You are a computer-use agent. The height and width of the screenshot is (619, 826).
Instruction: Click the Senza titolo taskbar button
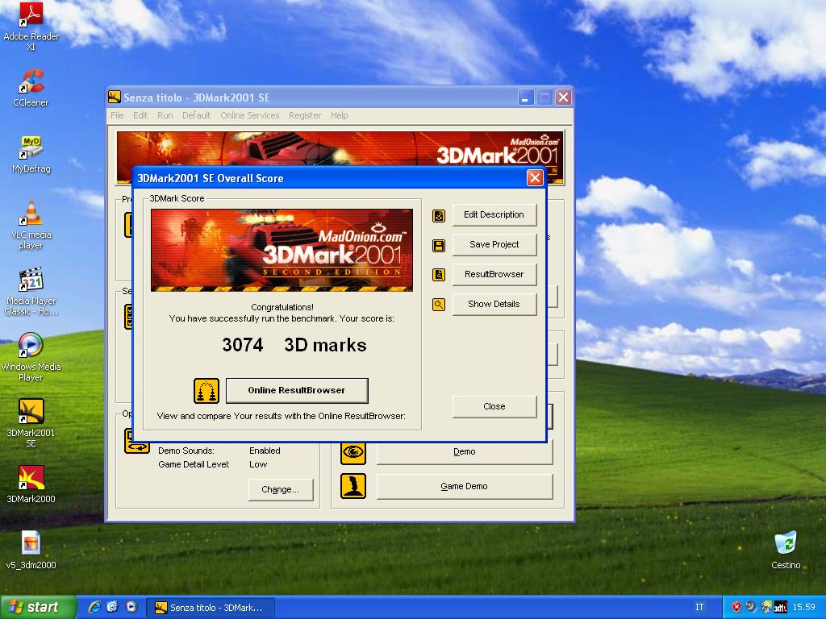[213, 607]
